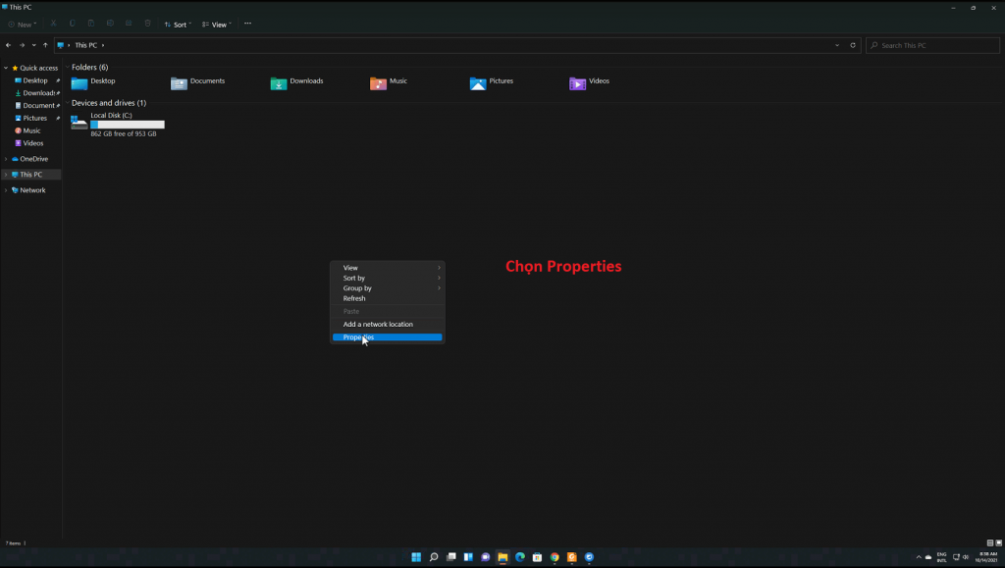Open File Explorer from the taskbar
Screen dimensions: 1005x568
point(502,556)
